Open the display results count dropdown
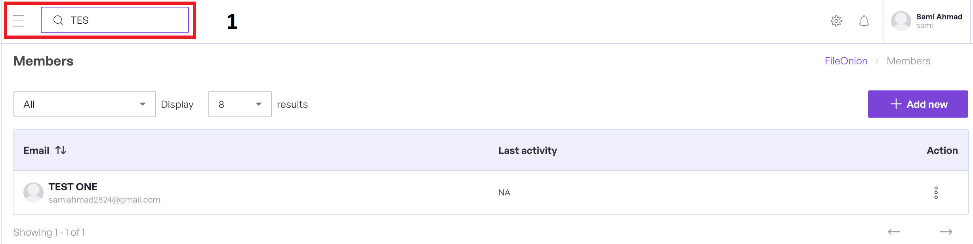This screenshot has width=973, height=244. (x=240, y=104)
